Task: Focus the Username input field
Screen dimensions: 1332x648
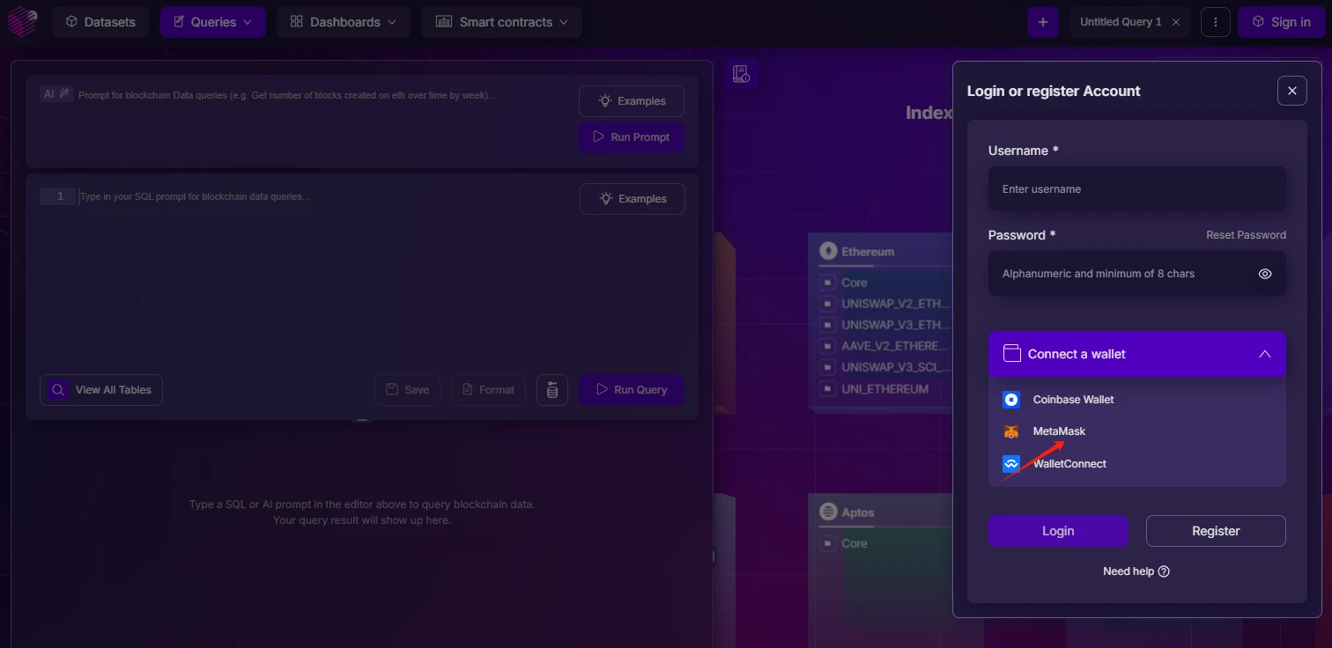Action: [1136, 189]
